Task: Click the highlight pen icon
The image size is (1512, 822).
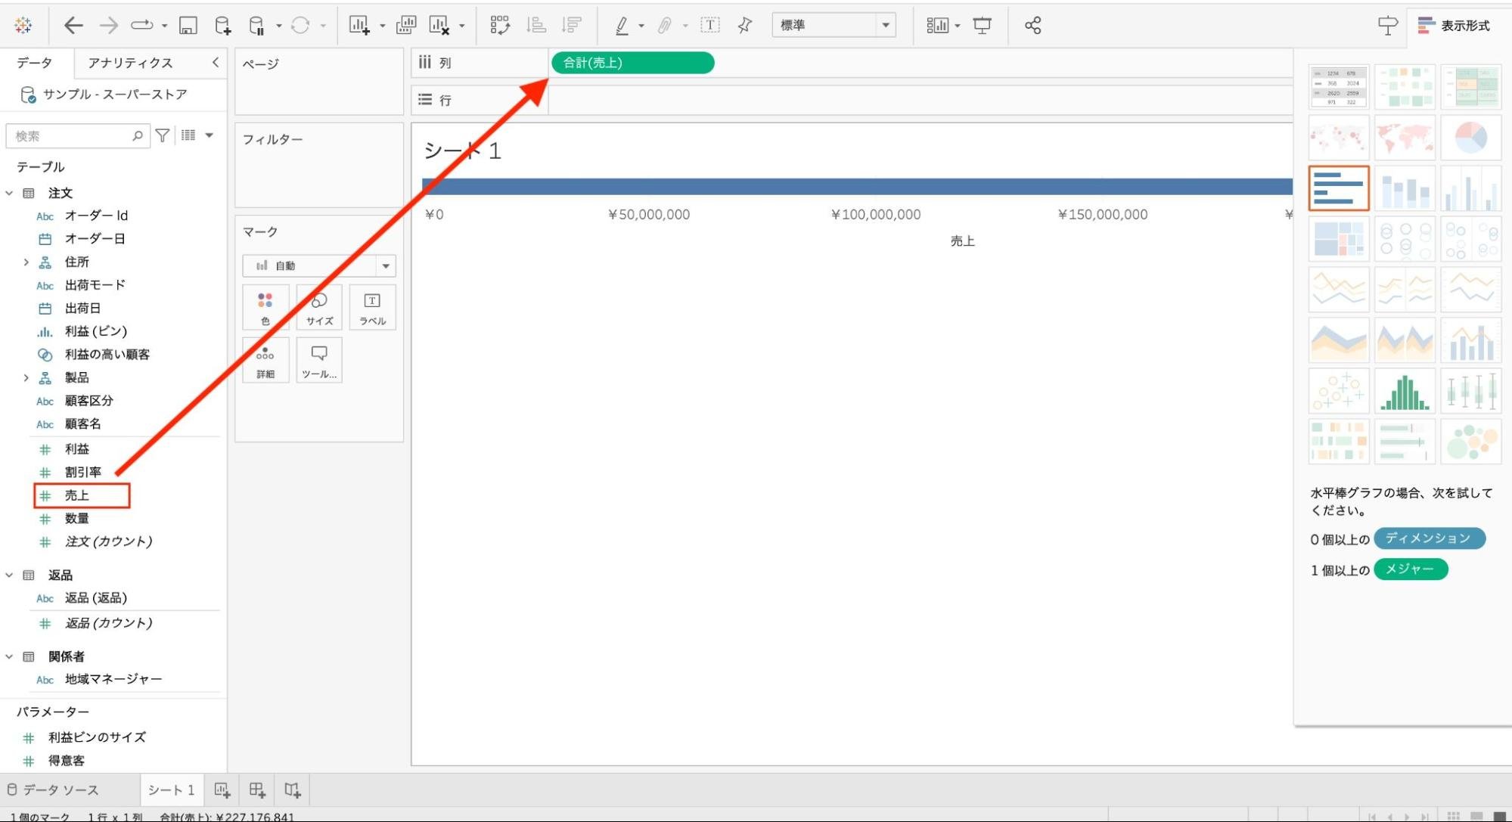Action: point(622,25)
